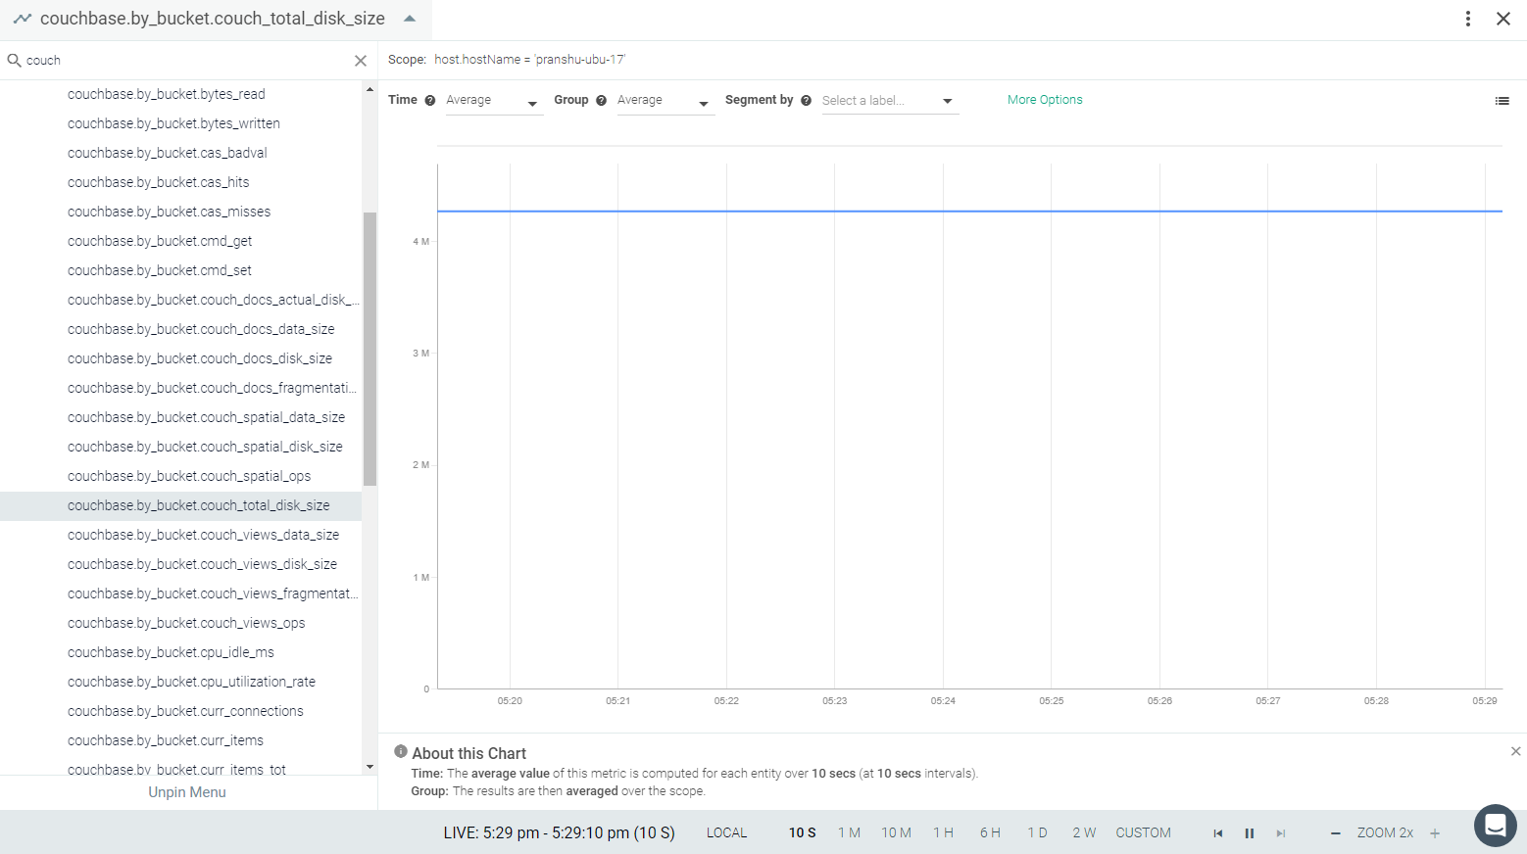Jump to the previous time interval
Screen dimensions: 1527x854
click(1218, 833)
